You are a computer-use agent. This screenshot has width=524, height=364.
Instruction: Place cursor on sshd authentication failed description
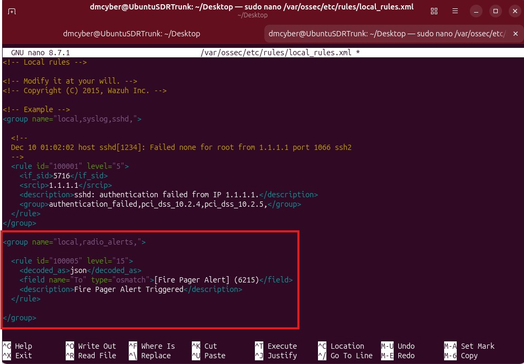[167, 195]
